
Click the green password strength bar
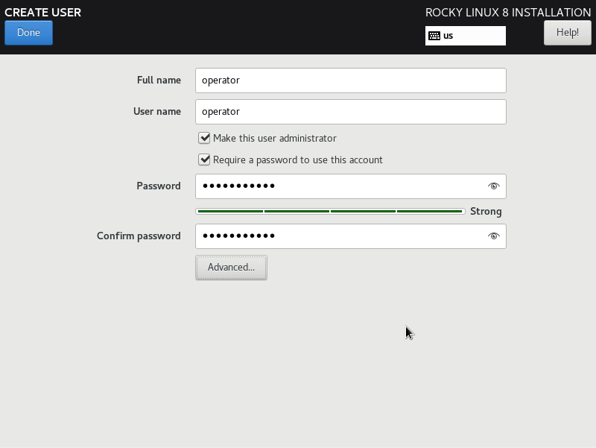click(x=330, y=212)
